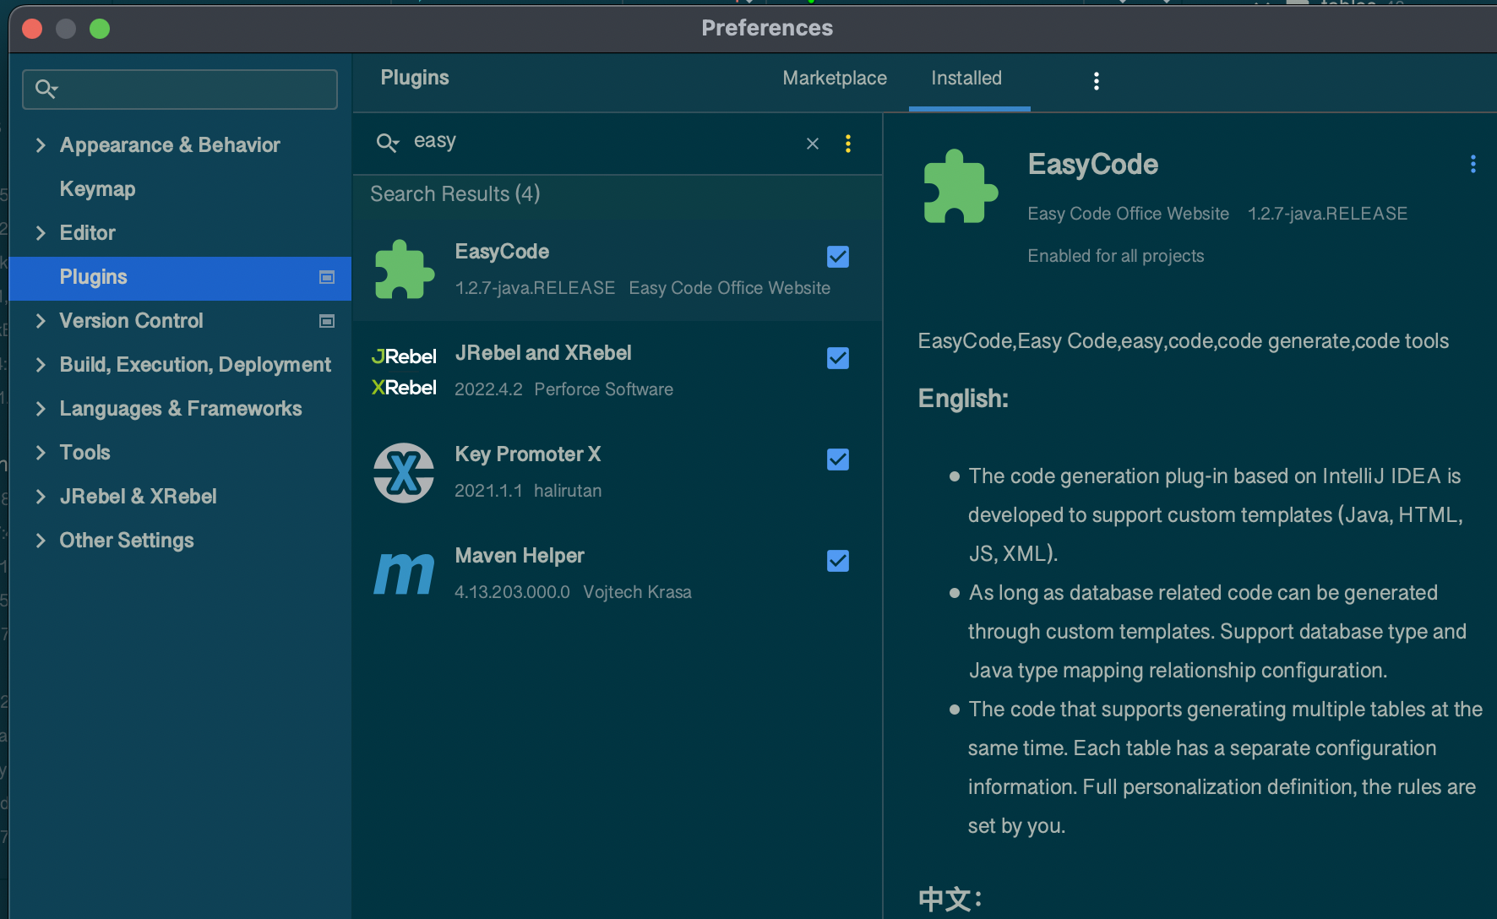Clear the 'easy' plugin search text
1497x919 pixels.
pyautogui.click(x=813, y=144)
